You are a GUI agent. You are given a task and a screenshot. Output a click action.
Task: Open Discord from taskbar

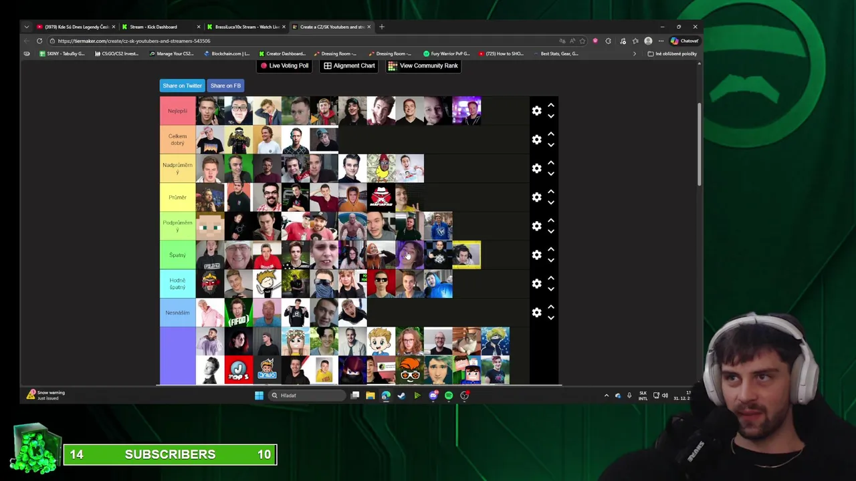[433, 395]
